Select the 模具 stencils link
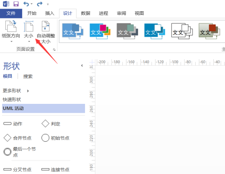The image size is (225, 174). pyautogui.click(x=8, y=76)
